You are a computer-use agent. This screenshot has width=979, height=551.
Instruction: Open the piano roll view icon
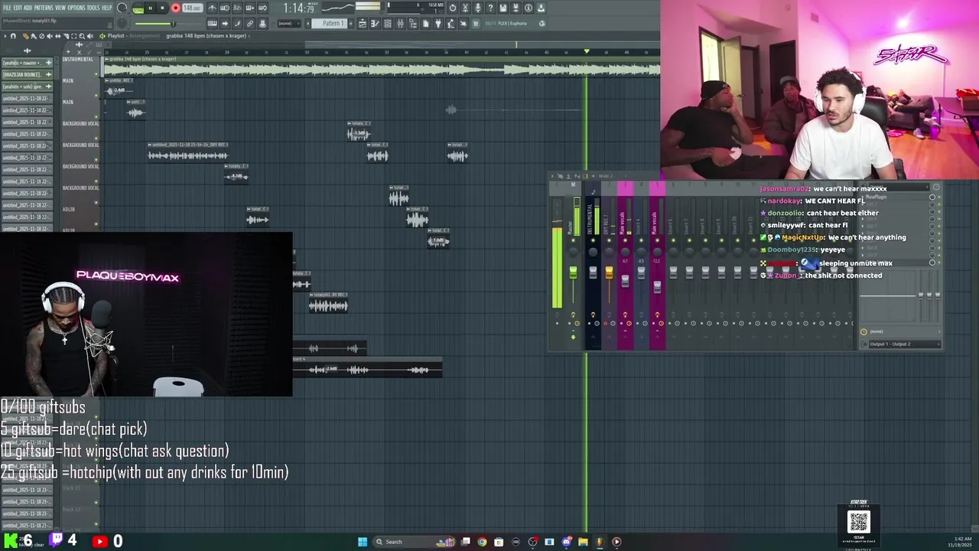[375, 23]
